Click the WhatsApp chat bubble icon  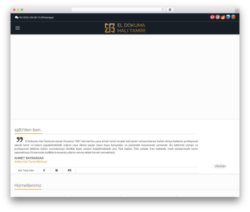point(16,18)
